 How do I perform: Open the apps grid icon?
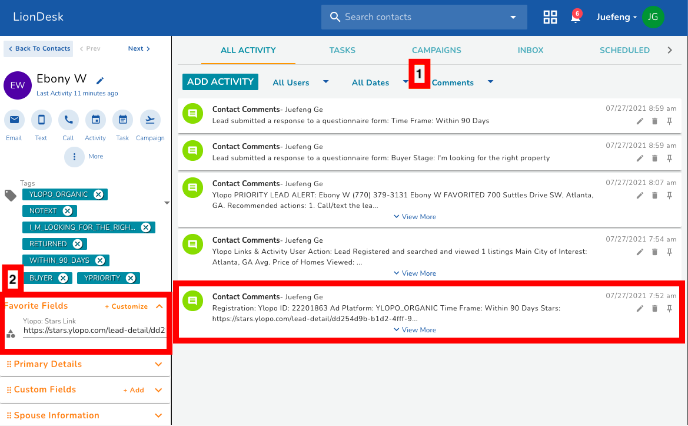(x=550, y=17)
